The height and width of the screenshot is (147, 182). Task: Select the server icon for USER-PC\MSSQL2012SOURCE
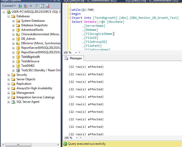(x=9, y=12)
